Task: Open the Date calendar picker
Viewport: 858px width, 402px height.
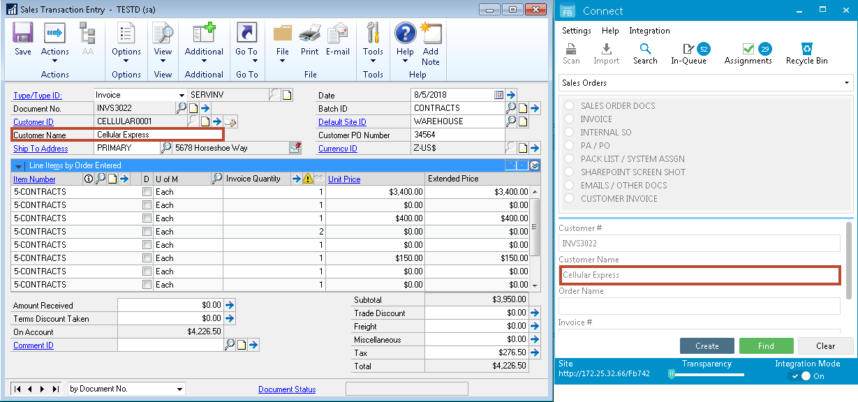Action: tap(498, 95)
